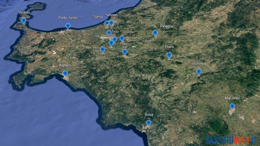Select the "Alghero" city label
Screen dimensions: 260x146
(65, 65)
